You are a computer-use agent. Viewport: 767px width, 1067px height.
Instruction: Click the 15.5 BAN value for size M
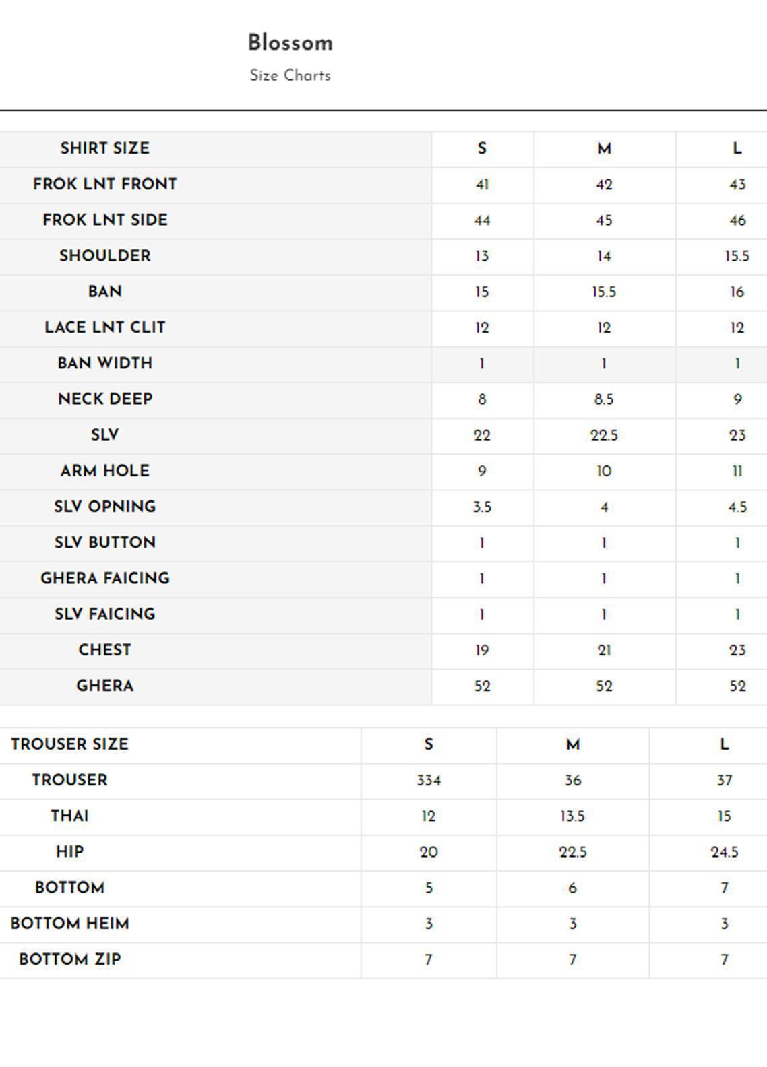pyautogui.click(x=604, y=292)
